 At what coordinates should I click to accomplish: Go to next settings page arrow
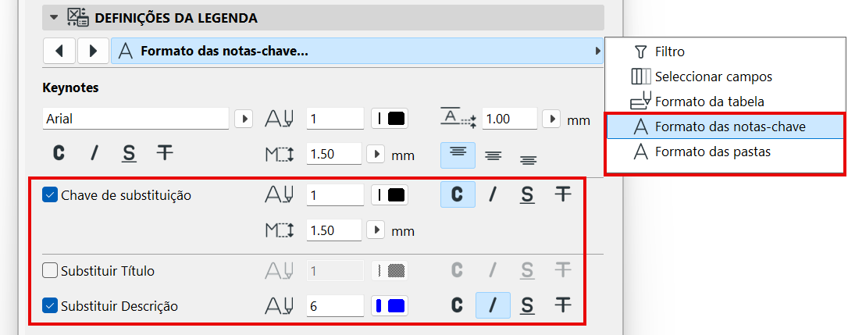coord(93,52)
